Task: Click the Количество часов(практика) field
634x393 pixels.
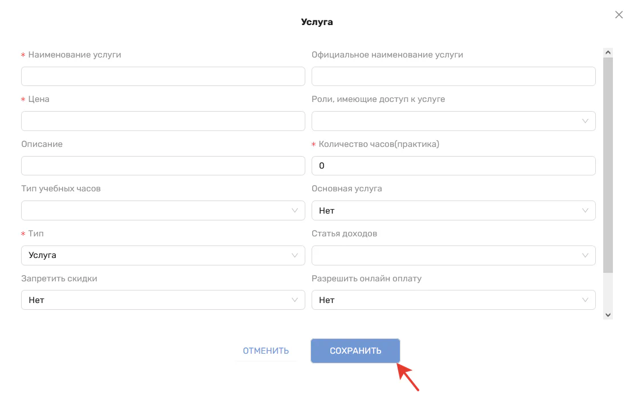Action: point(453,166)
